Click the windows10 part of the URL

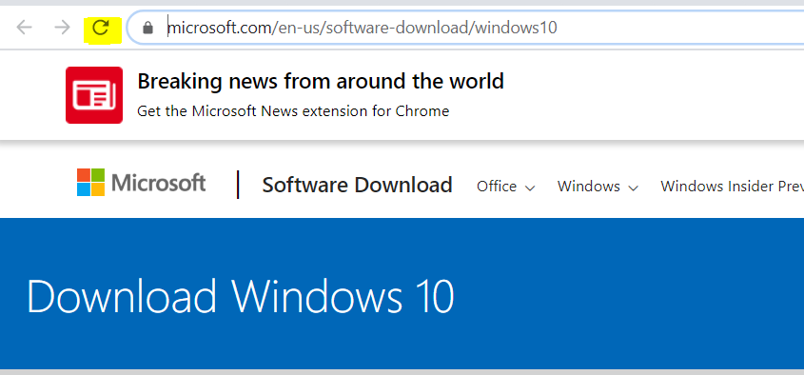516,28
